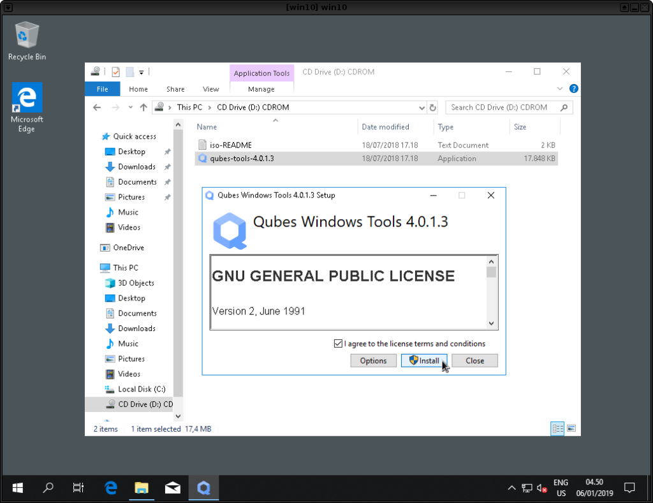653x503 pixels.
Task: Go back in File Explorer
Action: [x=97, y=108]
